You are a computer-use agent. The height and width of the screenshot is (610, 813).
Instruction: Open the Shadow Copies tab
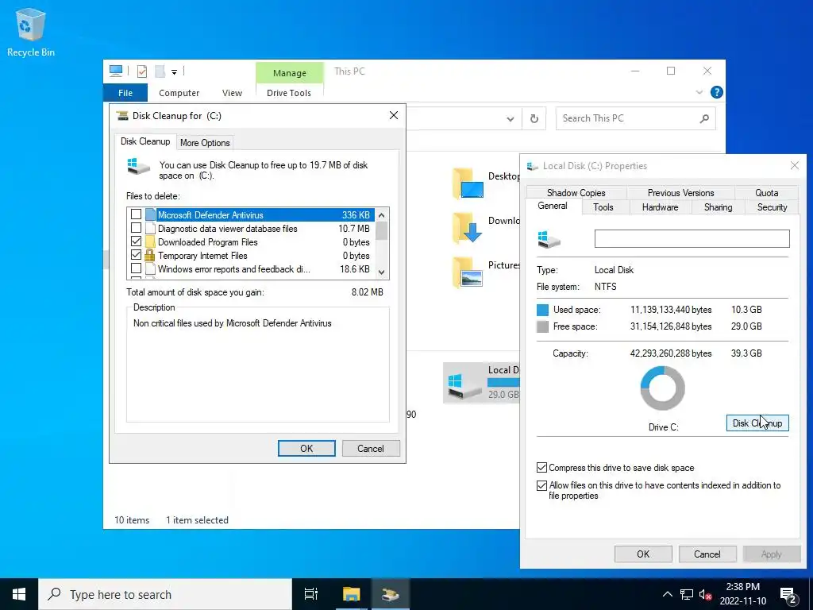(x=576, y=192)
